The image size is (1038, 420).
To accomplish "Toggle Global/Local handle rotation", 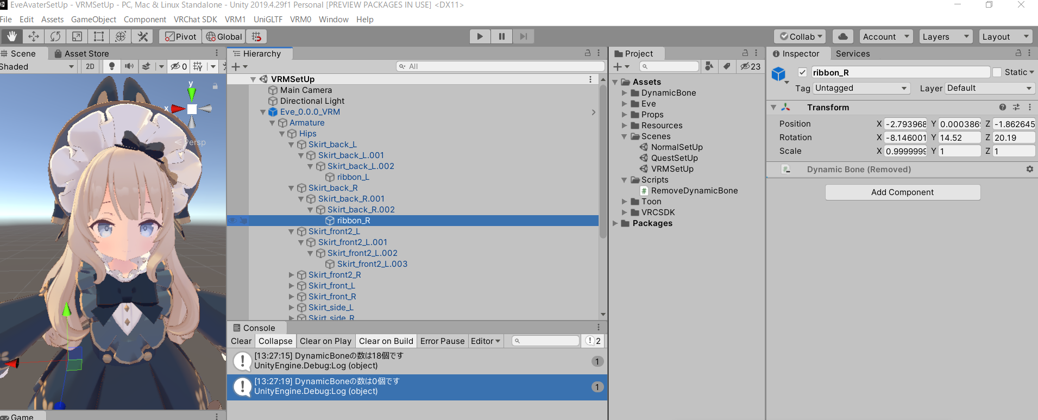I will coord(224,36).
